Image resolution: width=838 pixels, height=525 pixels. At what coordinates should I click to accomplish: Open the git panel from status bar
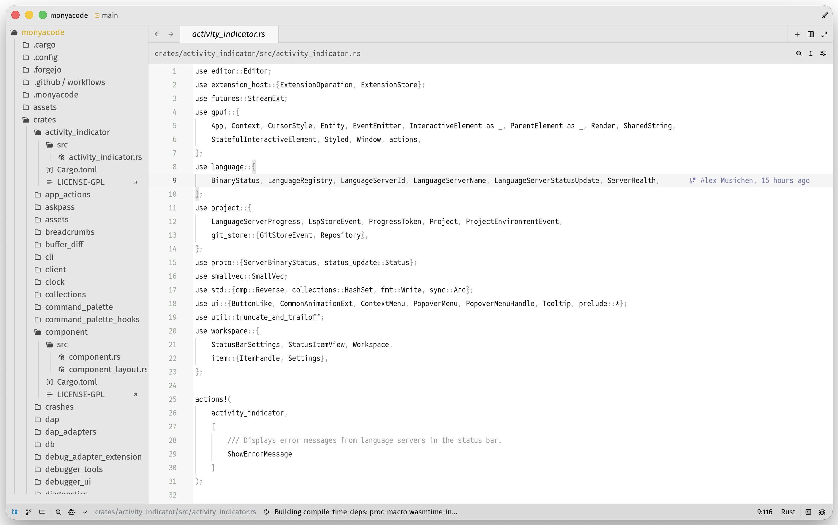point(29,512)
